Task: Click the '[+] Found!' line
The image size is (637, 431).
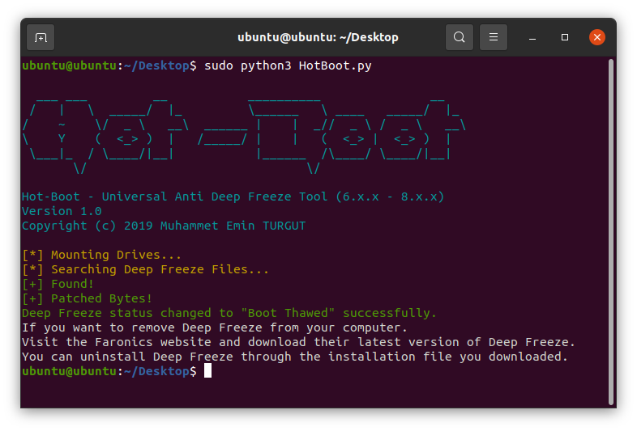Action: tap(58, 284)
